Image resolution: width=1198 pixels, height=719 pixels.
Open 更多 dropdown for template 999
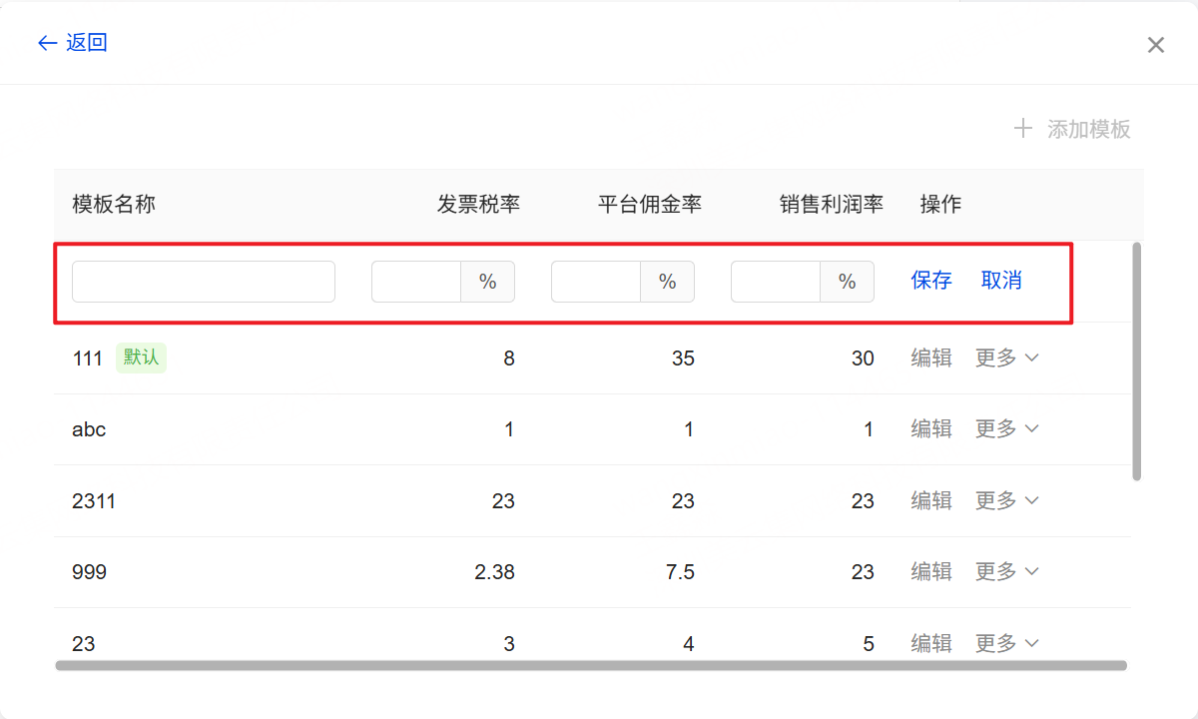point(1006,572)
